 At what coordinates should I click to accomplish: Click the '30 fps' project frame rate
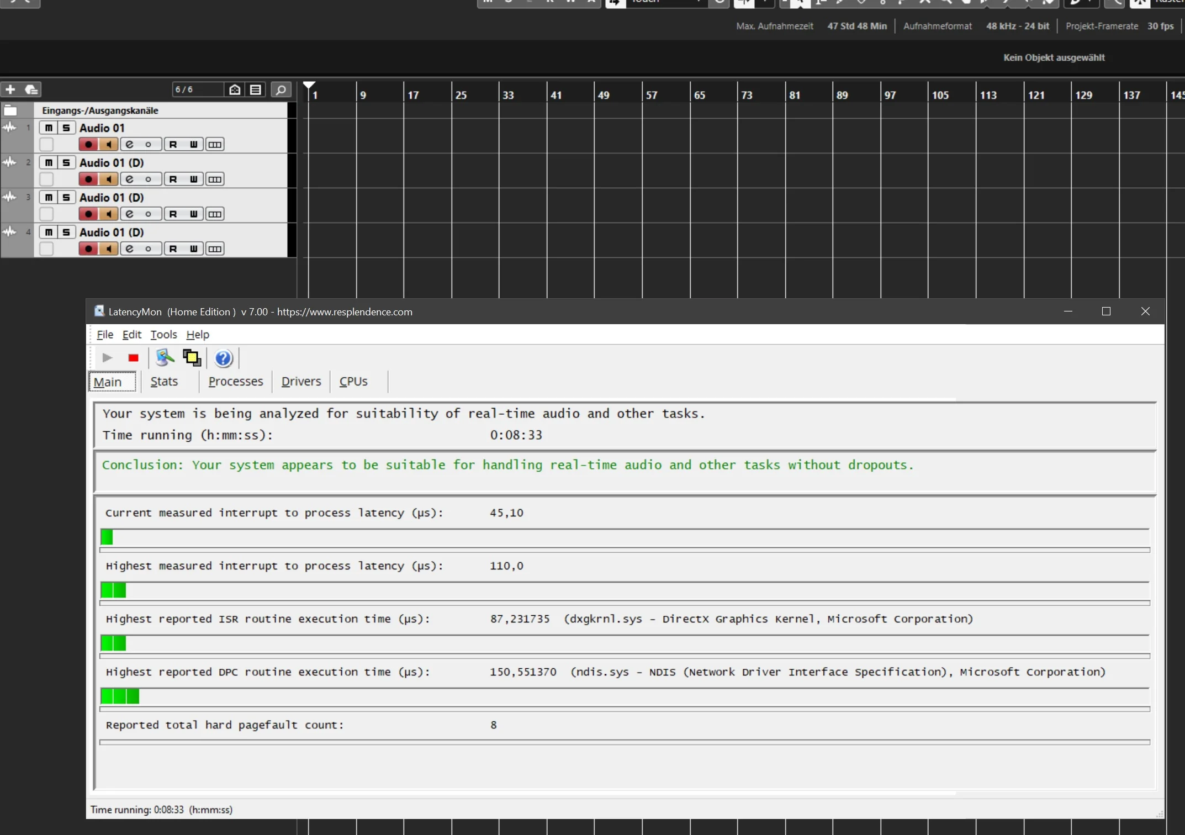pos(1160,26)
